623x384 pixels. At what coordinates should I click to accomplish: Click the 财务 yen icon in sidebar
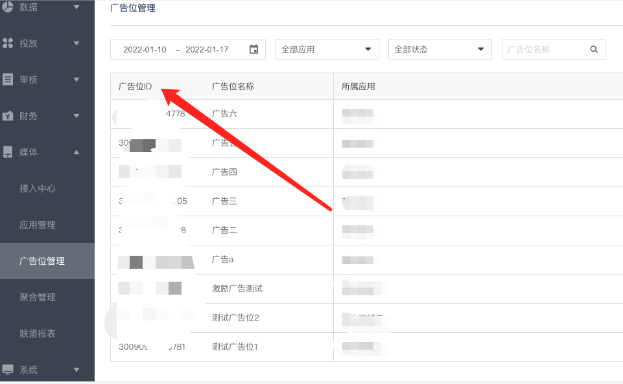tap(8, 116)
